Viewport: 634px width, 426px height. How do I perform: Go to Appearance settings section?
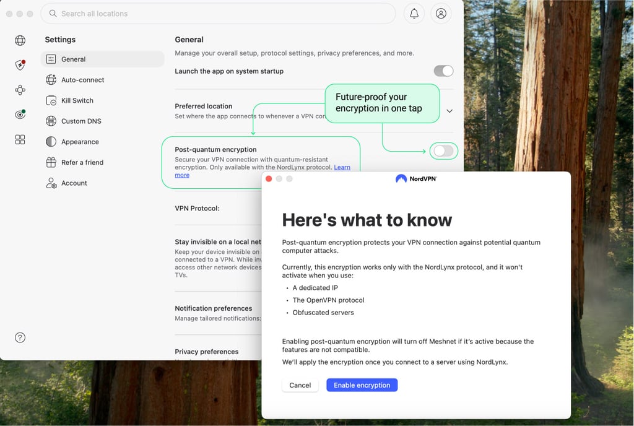point(102,141)
